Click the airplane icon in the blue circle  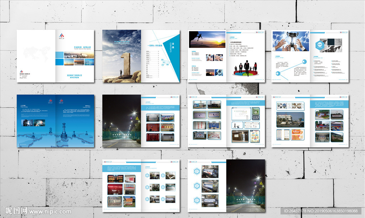coord(278,74)
